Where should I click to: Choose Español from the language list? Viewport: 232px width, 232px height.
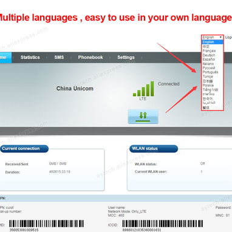tap(209, 60)
